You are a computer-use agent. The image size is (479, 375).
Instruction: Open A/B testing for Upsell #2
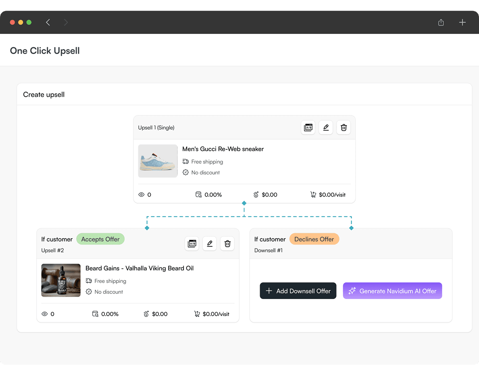tap(192, 243)
